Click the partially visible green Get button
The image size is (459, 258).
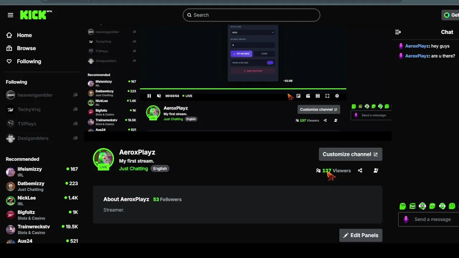450,15
